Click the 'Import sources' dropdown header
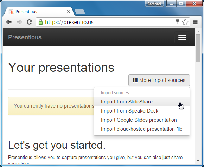The image size is (204, 167). pos(115,93)
